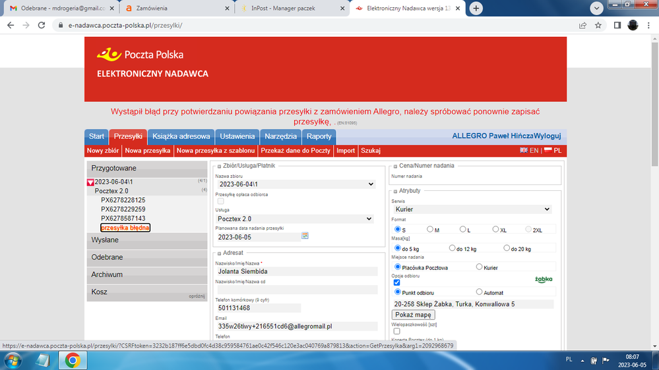
Task: Open a new browser tab with plus
Action: (x=476, y=8)
